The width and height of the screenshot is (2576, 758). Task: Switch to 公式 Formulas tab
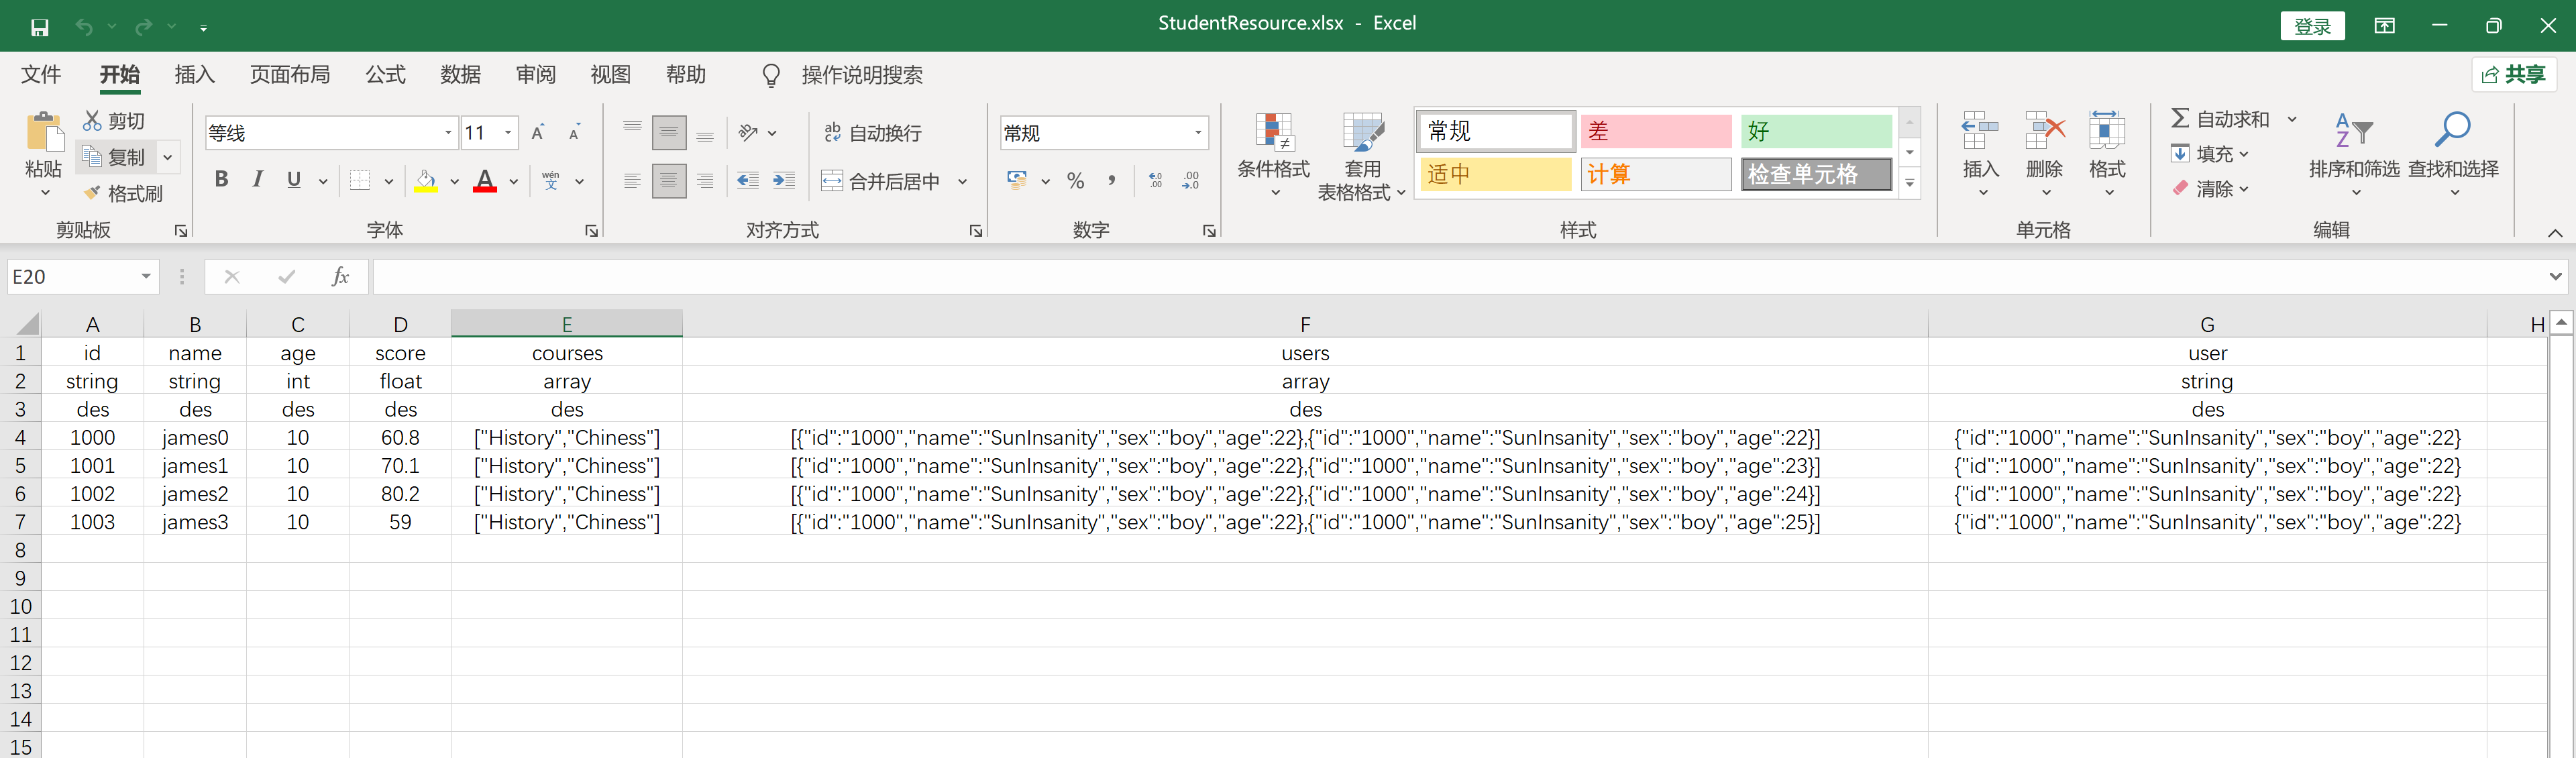(385, 75)
